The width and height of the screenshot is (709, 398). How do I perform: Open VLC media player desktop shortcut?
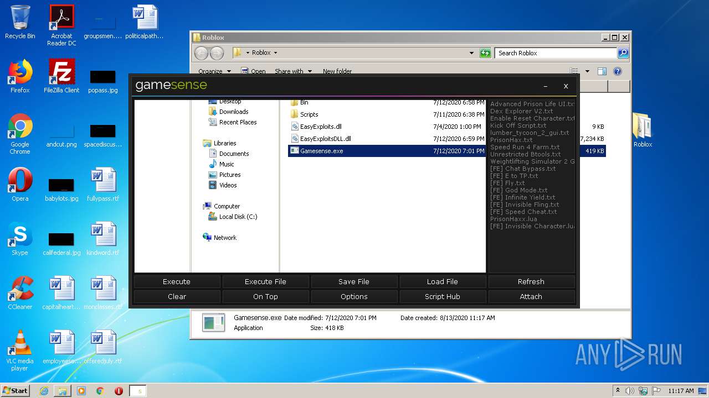coord(20,350)
